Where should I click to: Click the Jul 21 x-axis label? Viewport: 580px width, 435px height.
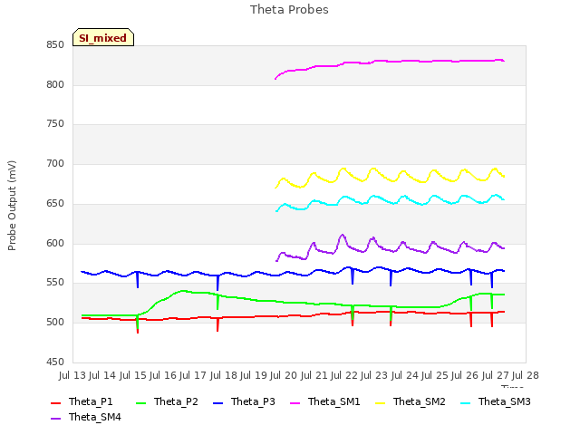(x=314, y=375)
